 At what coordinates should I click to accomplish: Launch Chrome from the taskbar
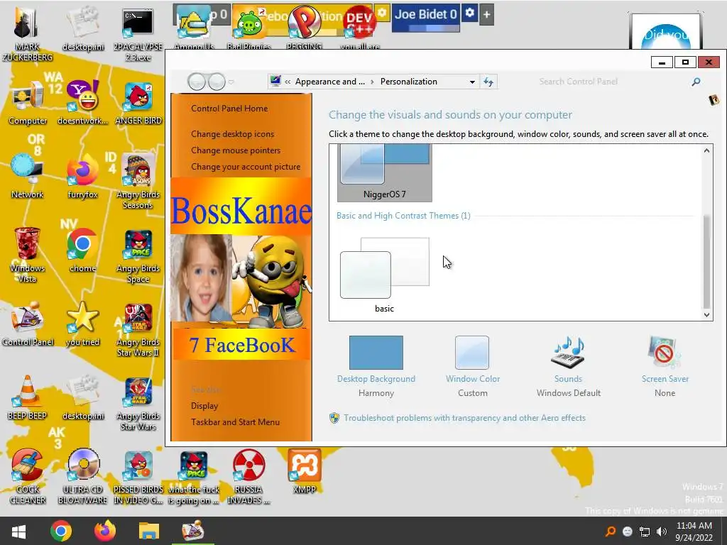(x=61, y=531)
